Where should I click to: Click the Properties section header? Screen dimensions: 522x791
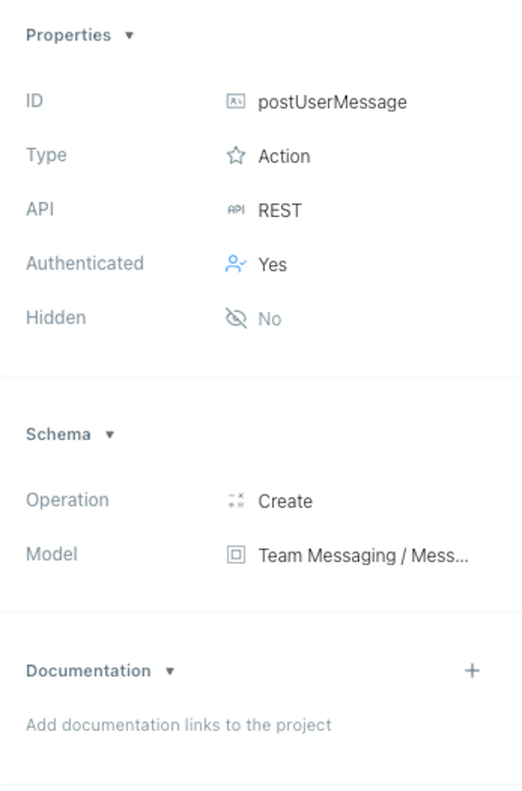68,35
